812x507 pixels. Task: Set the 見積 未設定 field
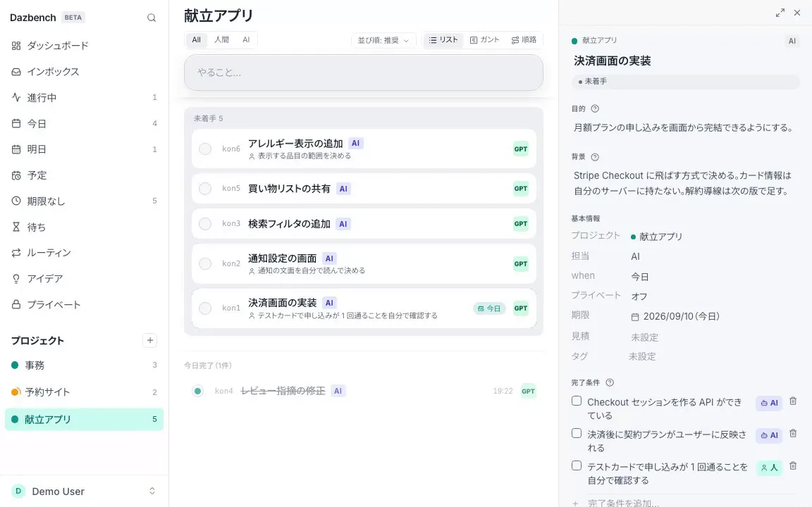[644, 337]
